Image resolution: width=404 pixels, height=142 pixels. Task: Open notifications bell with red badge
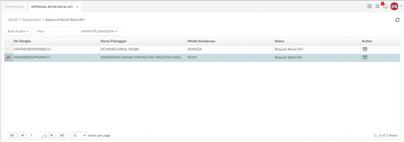point(385,6)
